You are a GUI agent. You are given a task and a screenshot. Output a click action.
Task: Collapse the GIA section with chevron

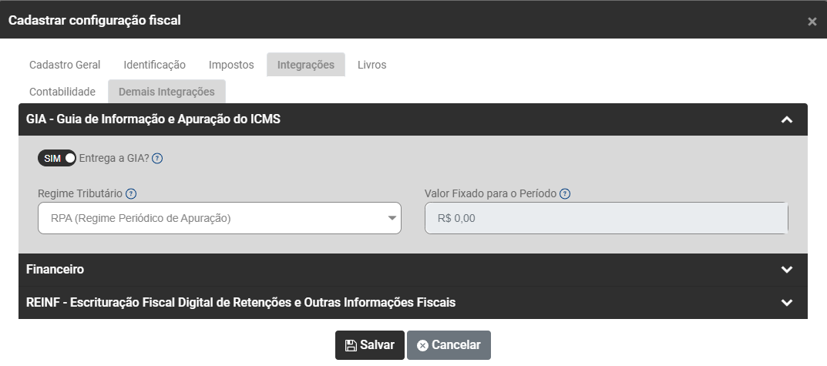coord(786,119)
